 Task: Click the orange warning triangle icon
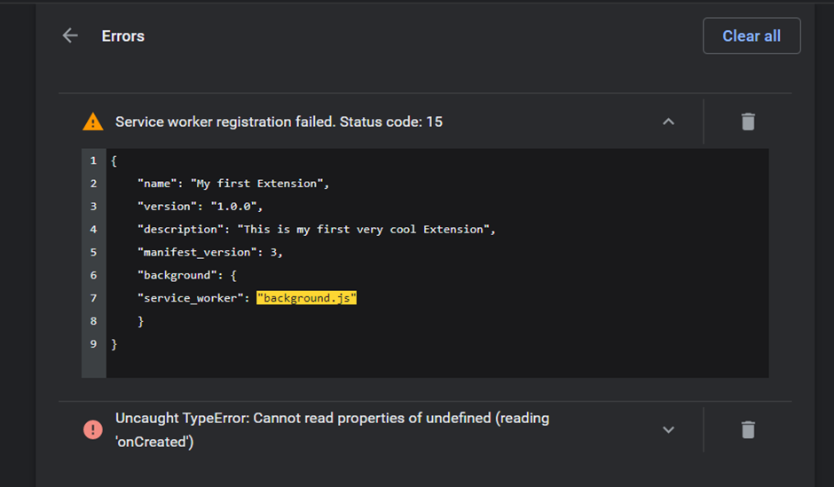(93, 122)
